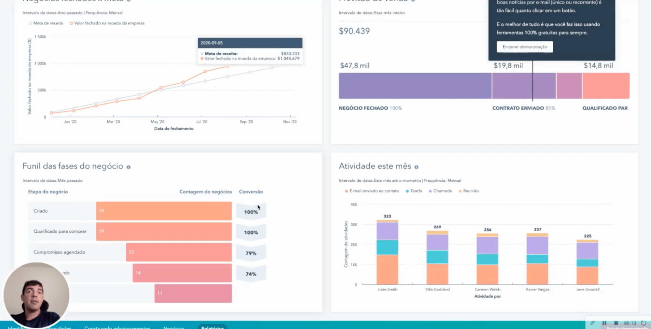Click the Compromisso agendado funnel bar with 15
This screenshot has width=651, height=329.
179,252
